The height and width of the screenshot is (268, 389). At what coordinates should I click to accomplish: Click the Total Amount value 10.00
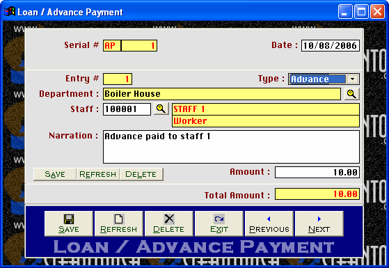(317, 194)
